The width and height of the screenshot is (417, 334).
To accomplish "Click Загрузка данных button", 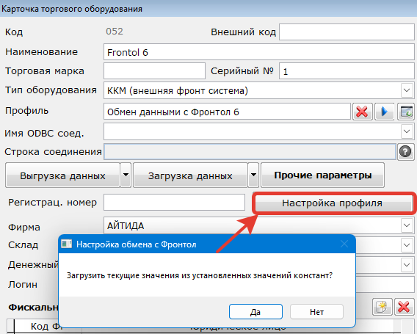I will [190, 175].
